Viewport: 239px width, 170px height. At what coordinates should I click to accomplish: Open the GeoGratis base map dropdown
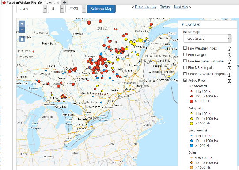(x=208, y=39)
